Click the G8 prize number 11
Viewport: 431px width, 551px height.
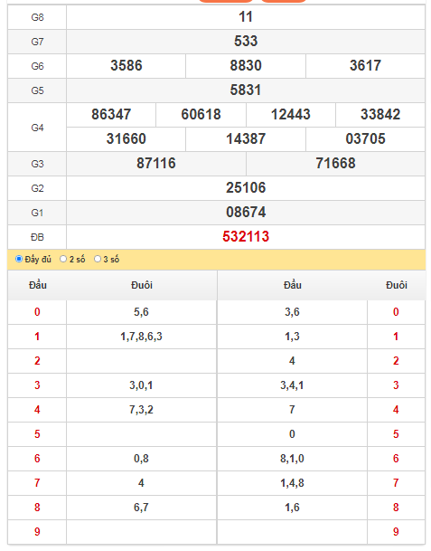[x=246, y=17]
